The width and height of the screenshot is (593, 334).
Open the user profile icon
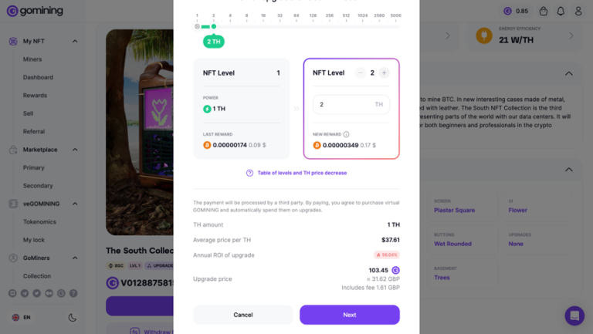pos(578,11)
